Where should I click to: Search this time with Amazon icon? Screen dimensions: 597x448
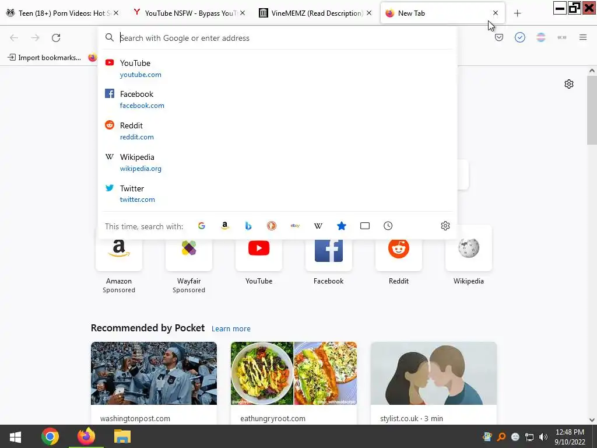[224, 226]
